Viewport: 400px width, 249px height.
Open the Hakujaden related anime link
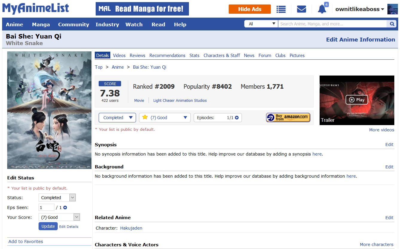[131, 228]
